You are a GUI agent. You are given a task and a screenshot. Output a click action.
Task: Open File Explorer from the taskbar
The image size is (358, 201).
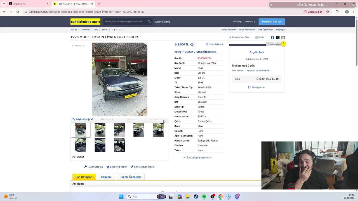188,197
